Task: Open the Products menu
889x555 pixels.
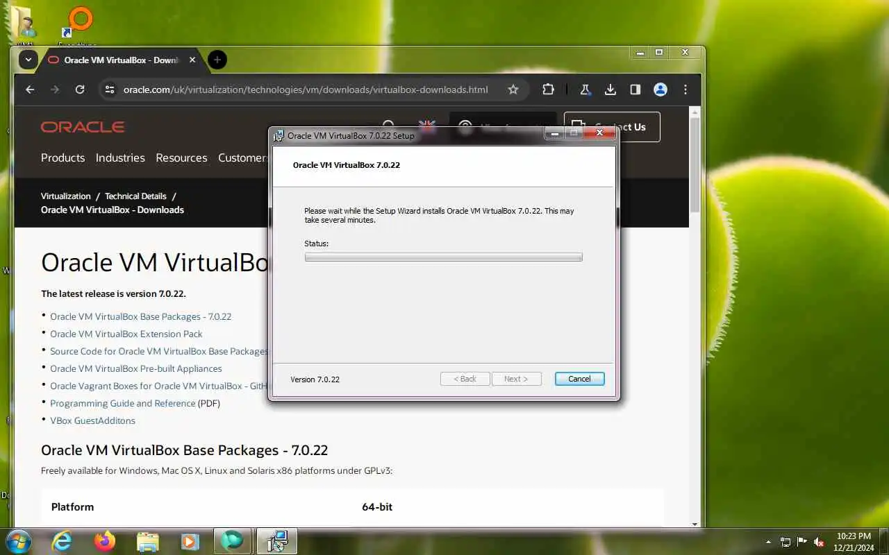Action: point(63,157)
